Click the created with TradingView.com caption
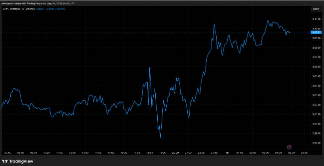 36,3
